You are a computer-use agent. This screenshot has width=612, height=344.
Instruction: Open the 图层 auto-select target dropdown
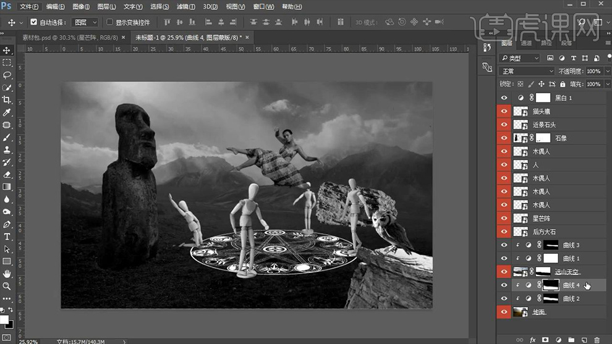85,22
